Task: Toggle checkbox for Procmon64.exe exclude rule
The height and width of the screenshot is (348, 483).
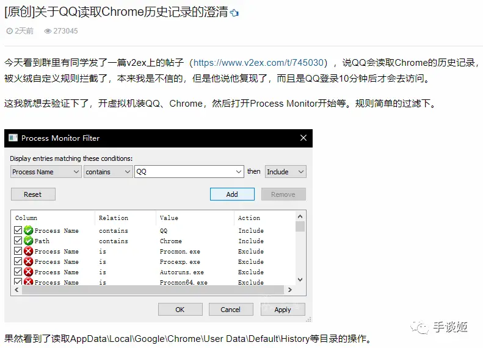Action: coord(18,282)
